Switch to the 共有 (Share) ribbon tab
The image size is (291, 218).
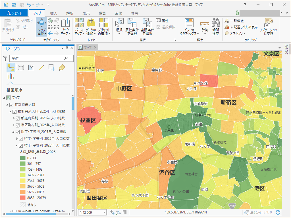pos(134,13)
